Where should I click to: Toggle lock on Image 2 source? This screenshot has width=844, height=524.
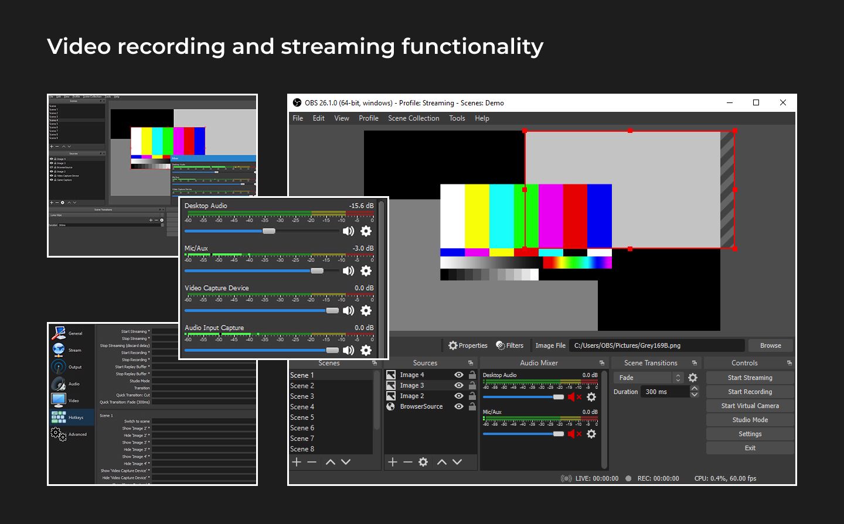click(472, 396)
